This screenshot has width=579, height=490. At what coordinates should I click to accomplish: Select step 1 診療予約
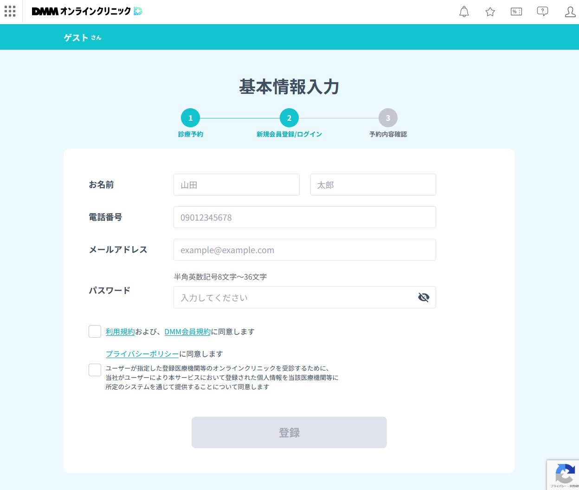pos(190,118)
